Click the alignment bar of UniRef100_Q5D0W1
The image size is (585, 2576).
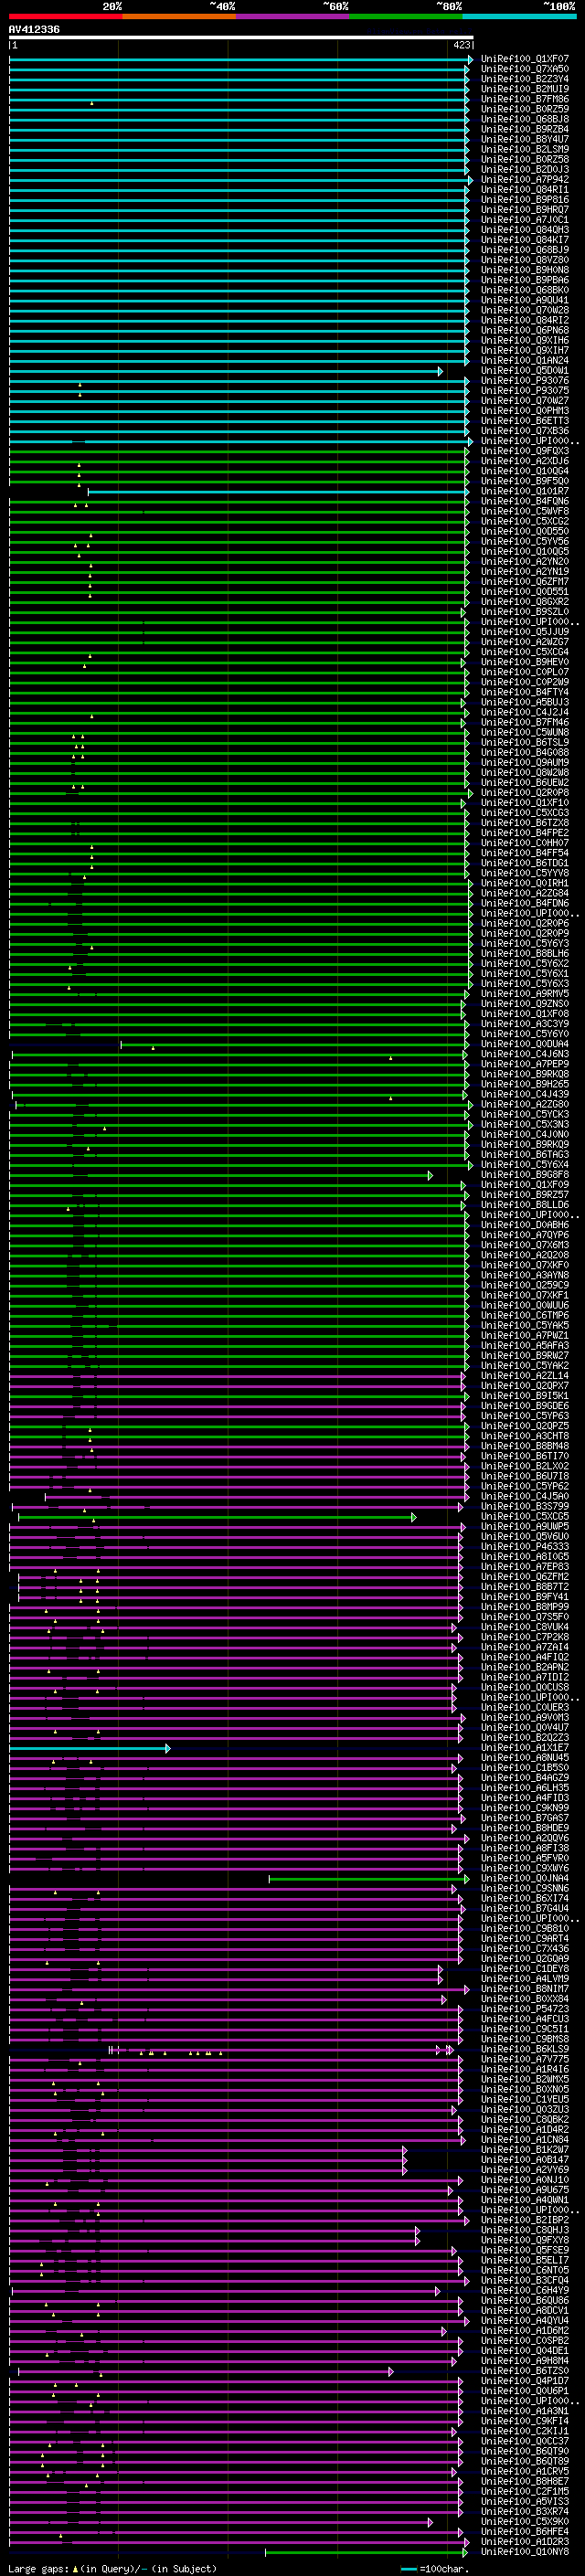coord(226,371)
